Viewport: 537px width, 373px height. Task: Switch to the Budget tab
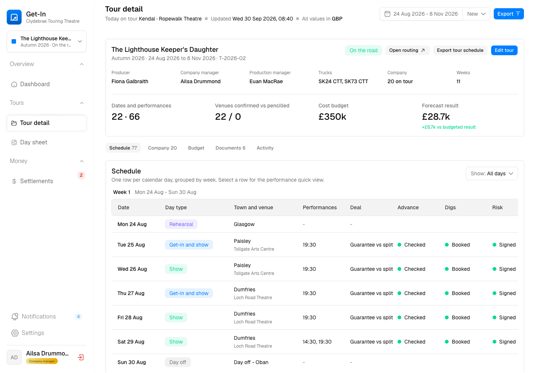[196, 148]
